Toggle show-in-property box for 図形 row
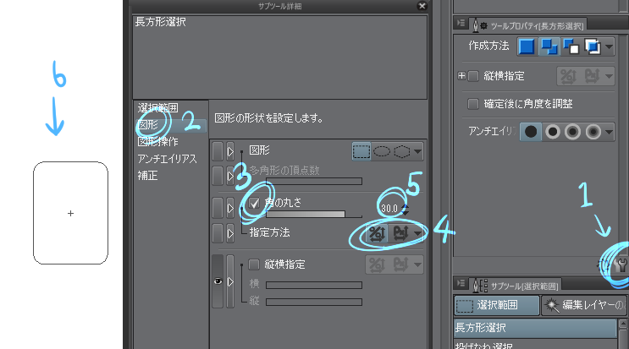This screenshot has height=349, width=629. pos(218,152)
